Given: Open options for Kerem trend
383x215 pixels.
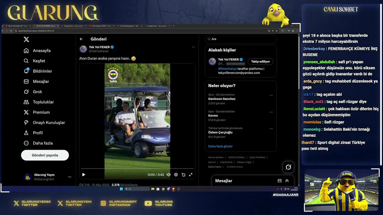Looking at the screenshot, I should 271,112.
